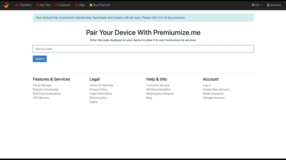
Task: Click the Premiumize.me logo icon
Action: click(6, 5)
